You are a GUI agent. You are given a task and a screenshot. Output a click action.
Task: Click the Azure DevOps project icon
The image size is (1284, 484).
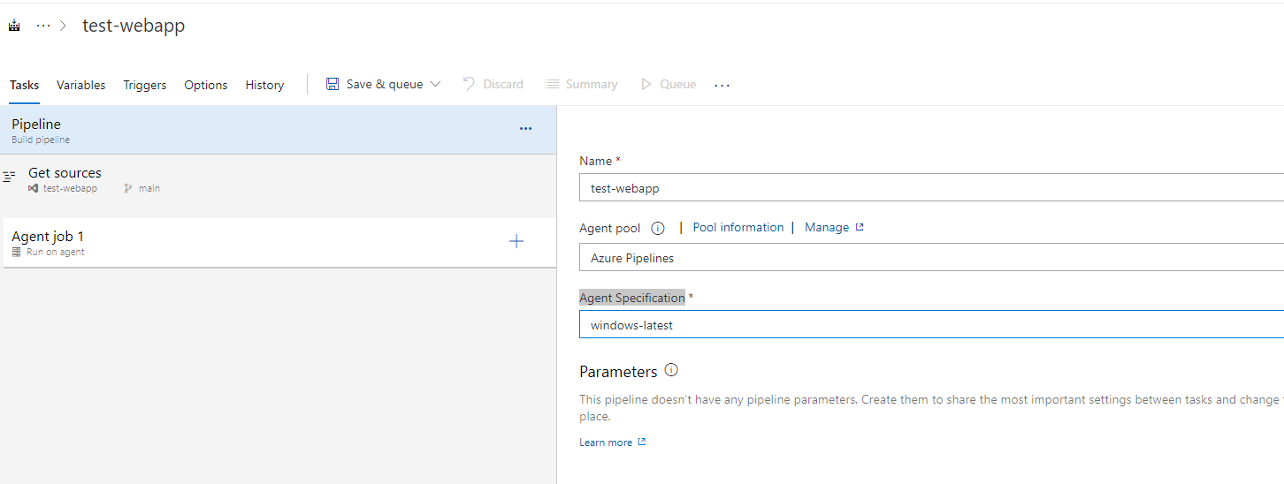(x=14, y=26)
